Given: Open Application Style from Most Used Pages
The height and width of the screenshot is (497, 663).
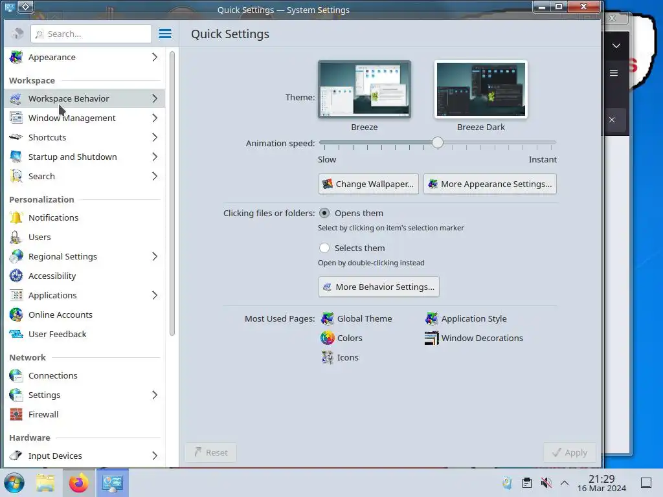Looking at the screenshot, I should [x=466, y=318].
